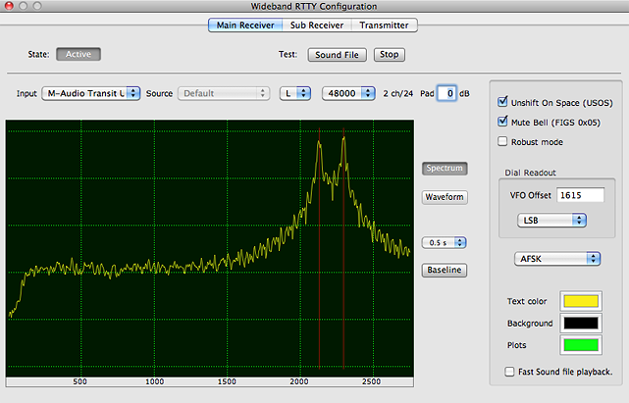Open the 48000 sample rate dropdown
Screen dimensions: 629x403
click(348, 93)
